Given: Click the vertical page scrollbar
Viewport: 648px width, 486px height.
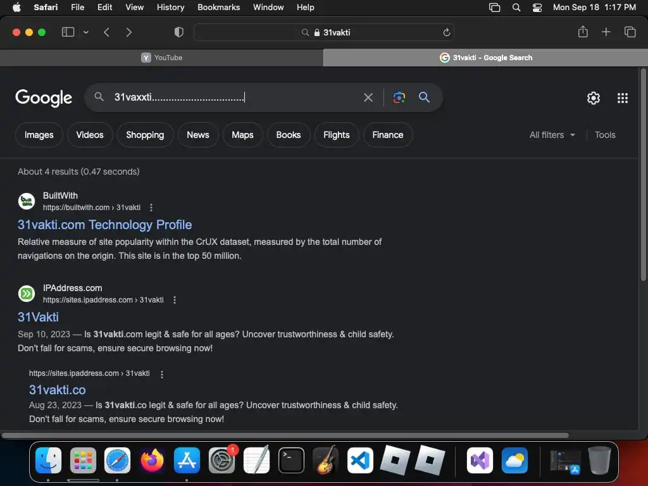Looking at the screenshot, I should coord(643,175).
